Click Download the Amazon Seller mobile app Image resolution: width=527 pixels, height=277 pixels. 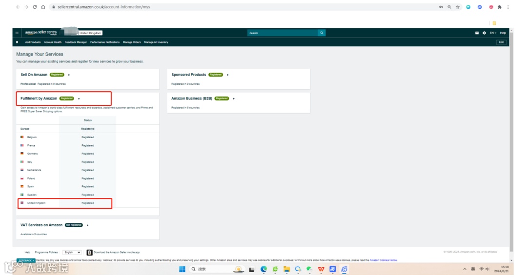[116, 252]
